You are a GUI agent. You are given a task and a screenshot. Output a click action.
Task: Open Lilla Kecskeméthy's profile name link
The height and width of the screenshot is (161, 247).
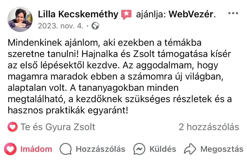point(78,14)
